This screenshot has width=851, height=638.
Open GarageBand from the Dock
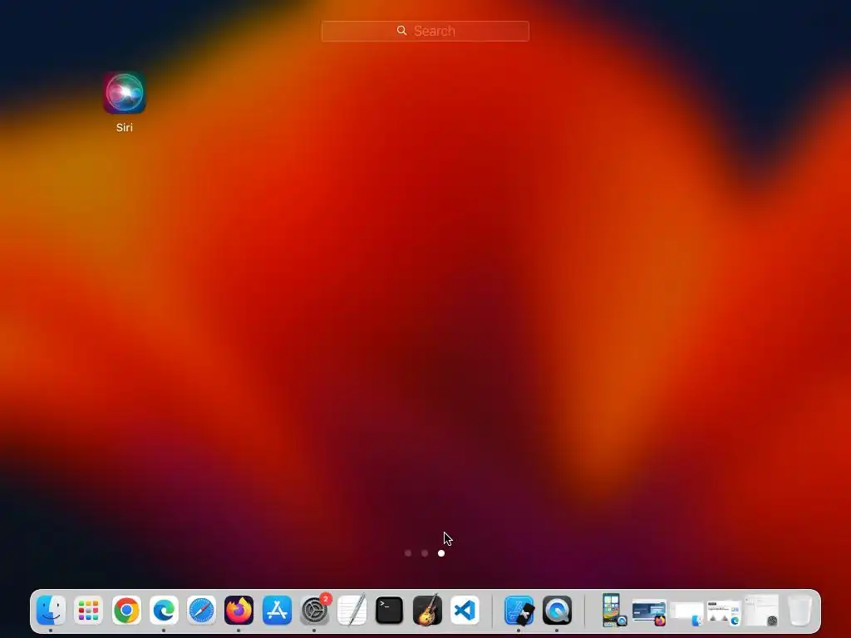pos(427,611)
